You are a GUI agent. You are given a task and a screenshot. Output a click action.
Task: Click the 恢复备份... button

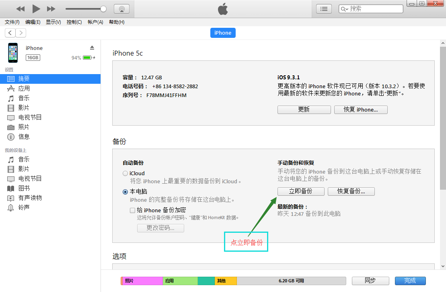[x=351, y=191]
